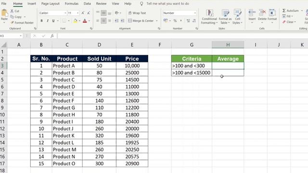308x173 pixels.
Task: Activate the Format Painter brush
Action: pyautogui.click(x=12, y=23)
